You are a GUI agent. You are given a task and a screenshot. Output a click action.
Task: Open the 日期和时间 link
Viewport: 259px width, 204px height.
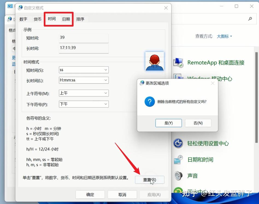pyautogui.click(x=200, y=159)
